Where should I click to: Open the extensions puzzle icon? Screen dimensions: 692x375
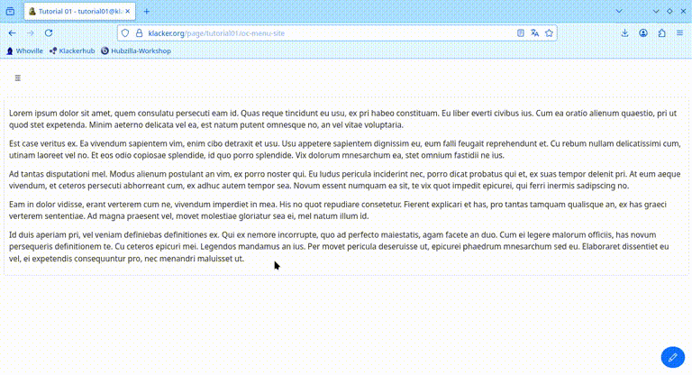661,32
